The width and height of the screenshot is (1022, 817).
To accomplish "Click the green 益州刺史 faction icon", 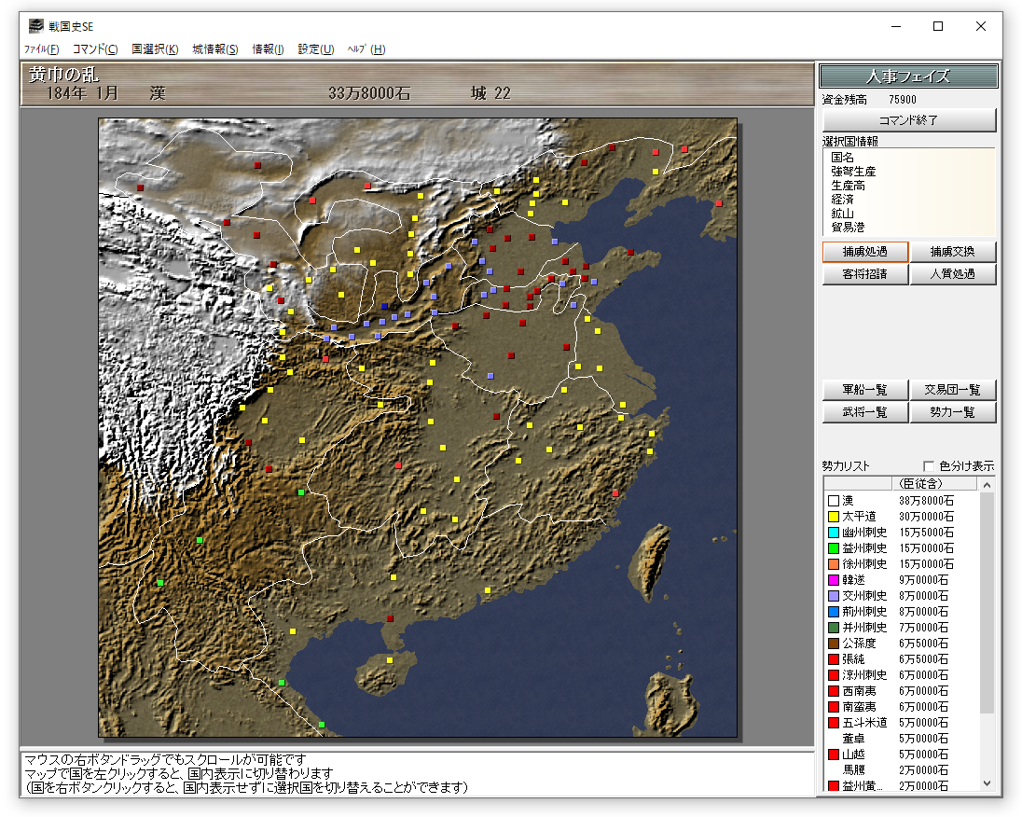I will (833, 548).
